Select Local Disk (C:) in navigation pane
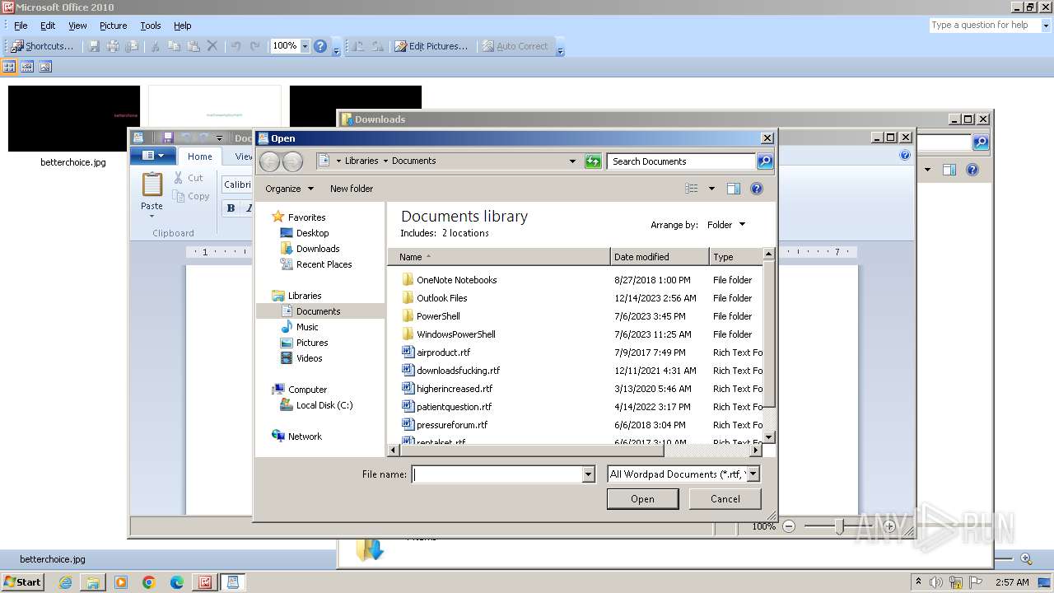 [x=324, y=405]
